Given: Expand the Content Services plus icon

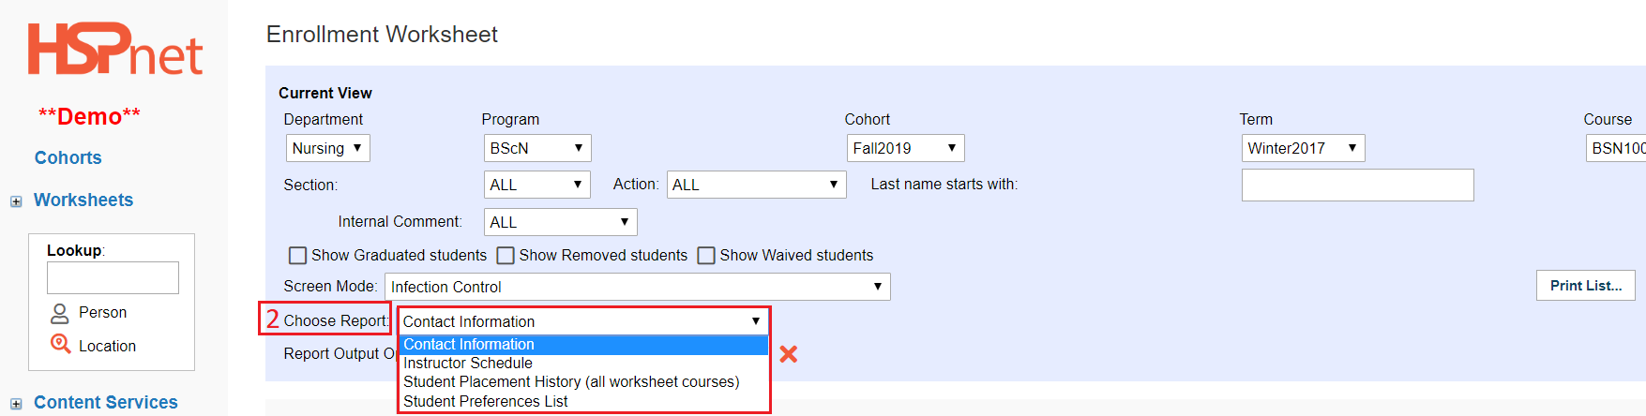Looking at the screenshot, I should click(x=16, y=404).
